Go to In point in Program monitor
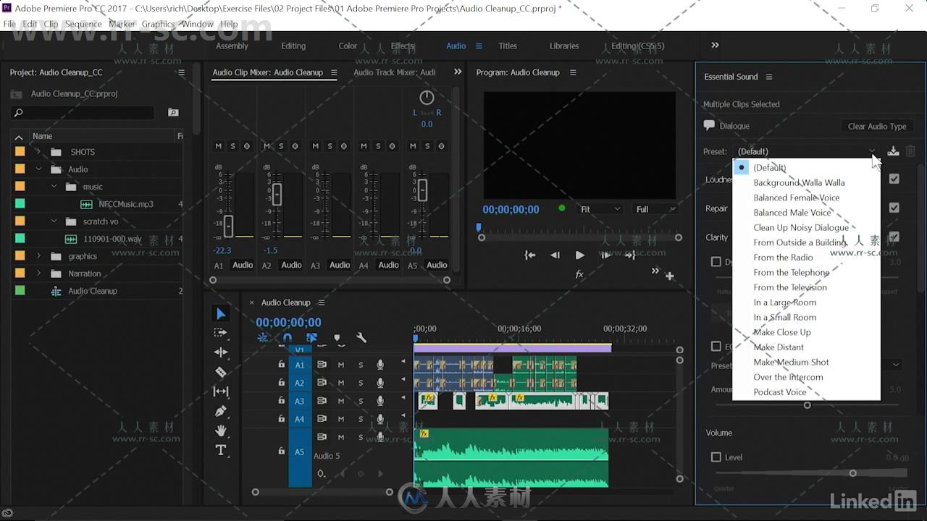Image resolution: width=927 pixels, height=521 pixels. [x=530, y=255]
